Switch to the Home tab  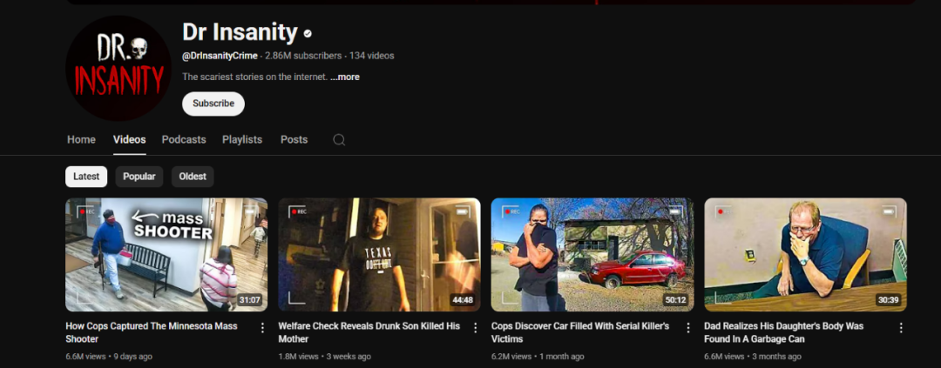81,140
